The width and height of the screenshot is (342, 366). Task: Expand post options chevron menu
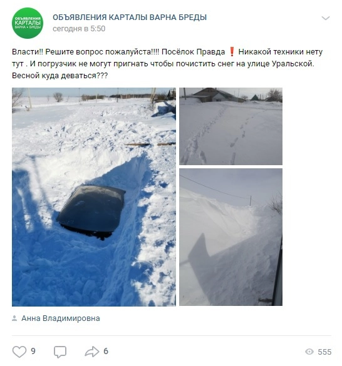[326, 18]
